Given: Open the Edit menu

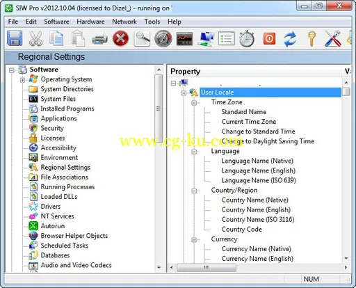Looking at the screenshot, I should [31, 22].
